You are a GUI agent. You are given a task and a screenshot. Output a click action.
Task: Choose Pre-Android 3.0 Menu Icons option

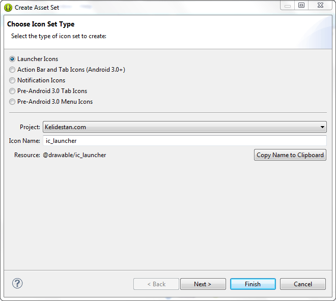(x=12, y=102)
